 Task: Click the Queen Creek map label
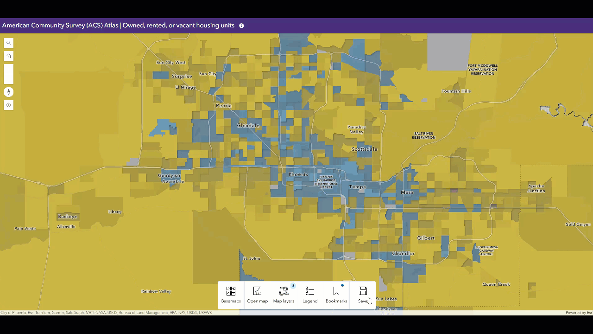click(496, 284)
